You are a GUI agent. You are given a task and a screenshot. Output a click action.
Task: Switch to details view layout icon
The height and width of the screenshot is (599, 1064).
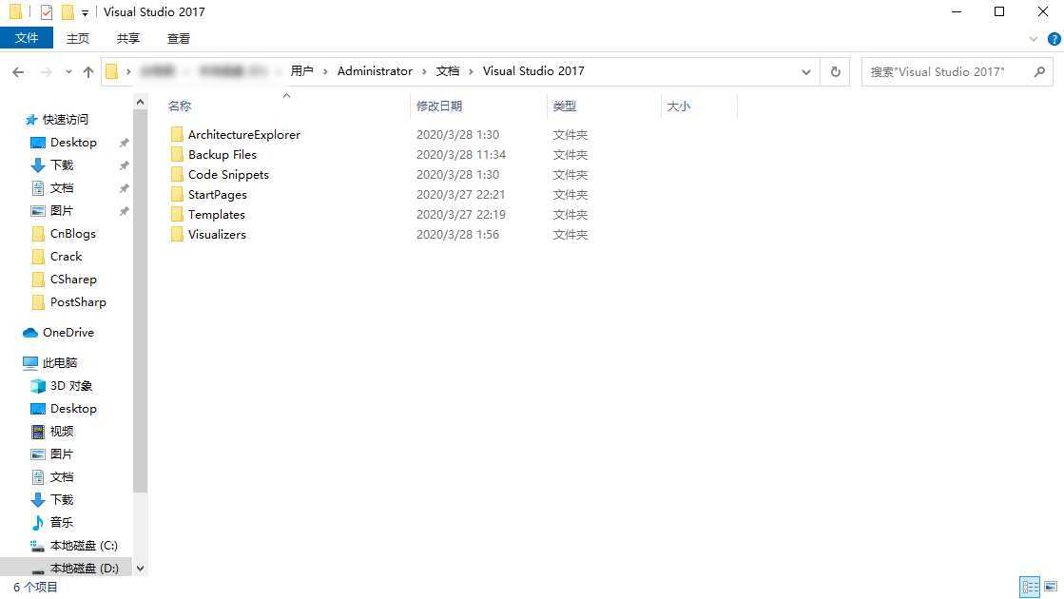1030,587
